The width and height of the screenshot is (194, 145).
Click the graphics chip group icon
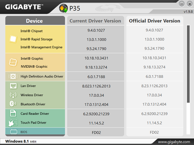click(x=13, y=63)
